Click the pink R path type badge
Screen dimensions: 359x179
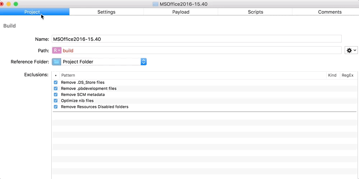57,50
